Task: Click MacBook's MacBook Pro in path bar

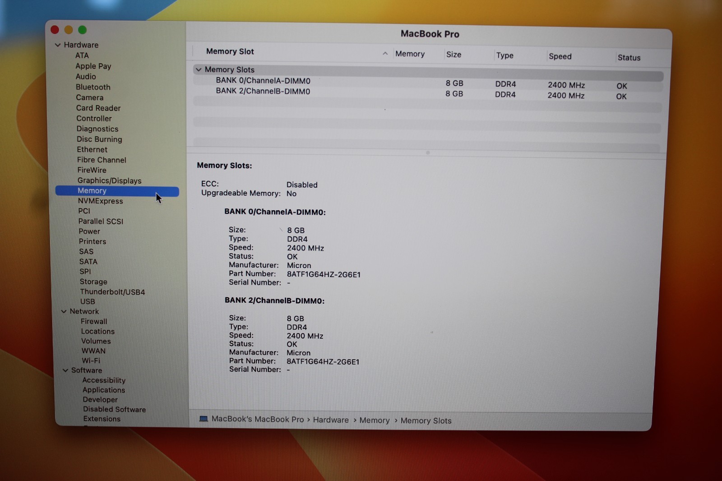Action: coord(258,419)
